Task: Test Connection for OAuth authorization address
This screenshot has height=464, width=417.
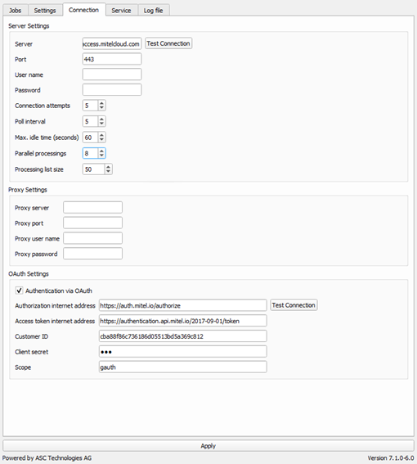Action: 294,305
